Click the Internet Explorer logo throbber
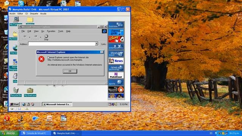This screenshot has height=136, width=242. pos(104,31)
